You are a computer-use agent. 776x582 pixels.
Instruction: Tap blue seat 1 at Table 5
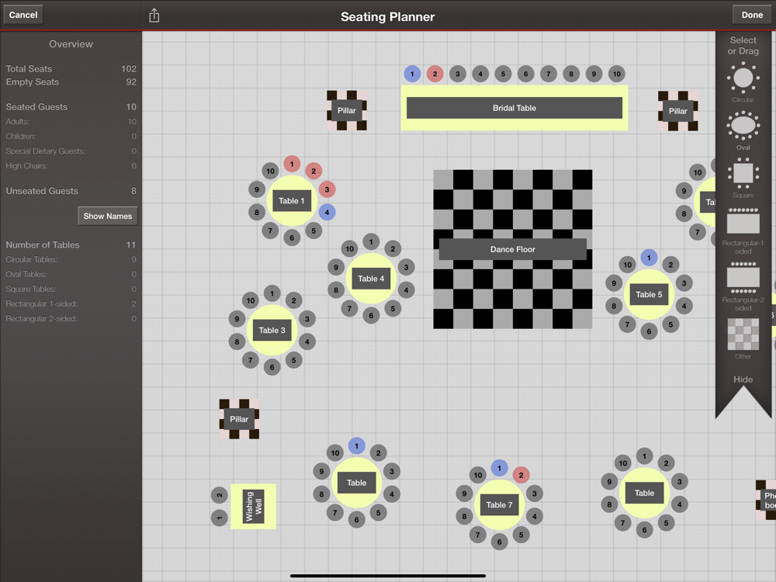tap(649, 258)
